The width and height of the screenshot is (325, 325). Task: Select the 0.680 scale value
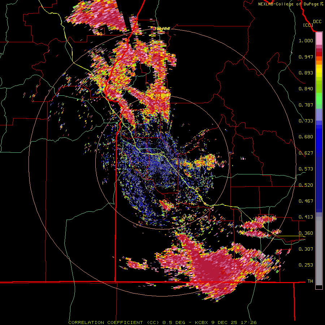(306, 137)
